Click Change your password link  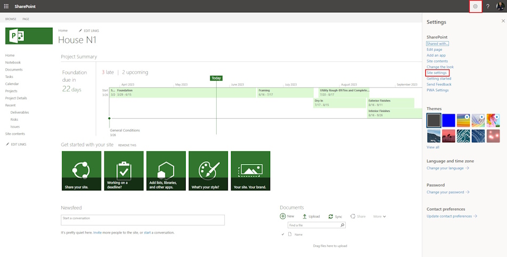448,192
